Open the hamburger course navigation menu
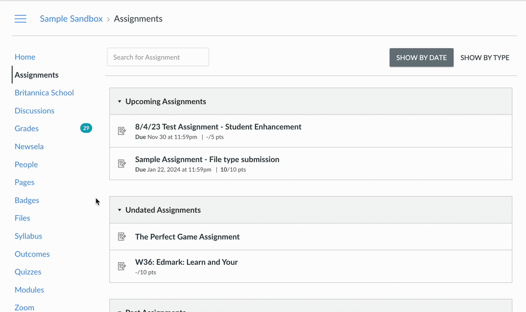Screen dimensions: 526x312 coord(20,19)
